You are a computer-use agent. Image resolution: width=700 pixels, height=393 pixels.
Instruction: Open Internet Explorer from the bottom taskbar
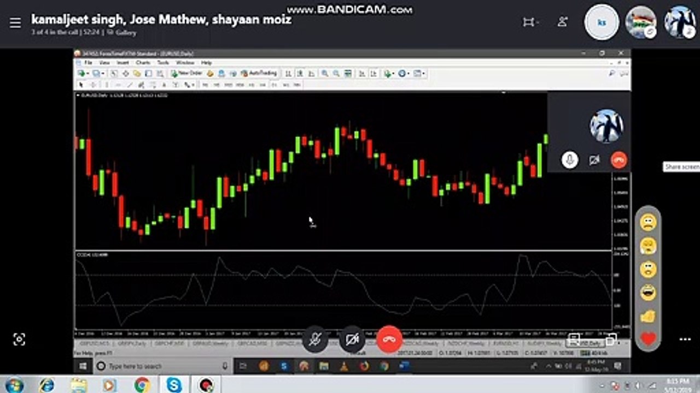pyautogui.click(x=47, y=385)
